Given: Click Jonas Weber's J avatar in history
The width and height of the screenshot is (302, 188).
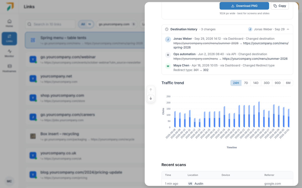Looking at the screenshot, I should [x=168, y=39].
